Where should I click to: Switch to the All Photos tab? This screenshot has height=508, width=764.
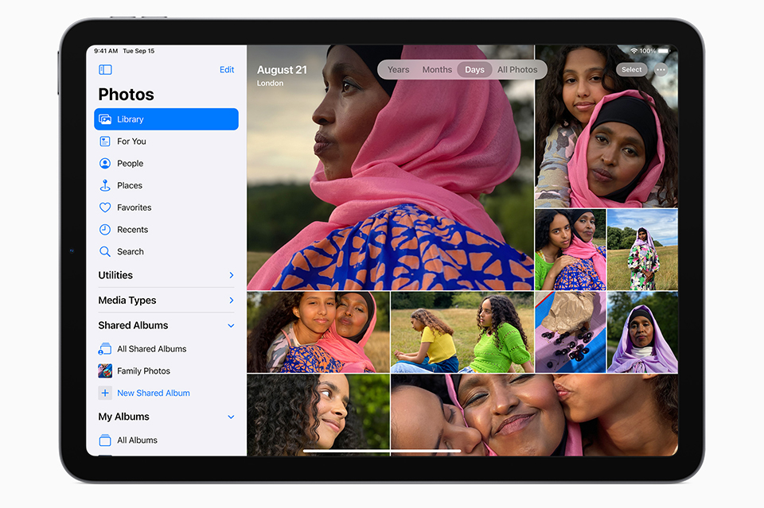pos(517,70)
